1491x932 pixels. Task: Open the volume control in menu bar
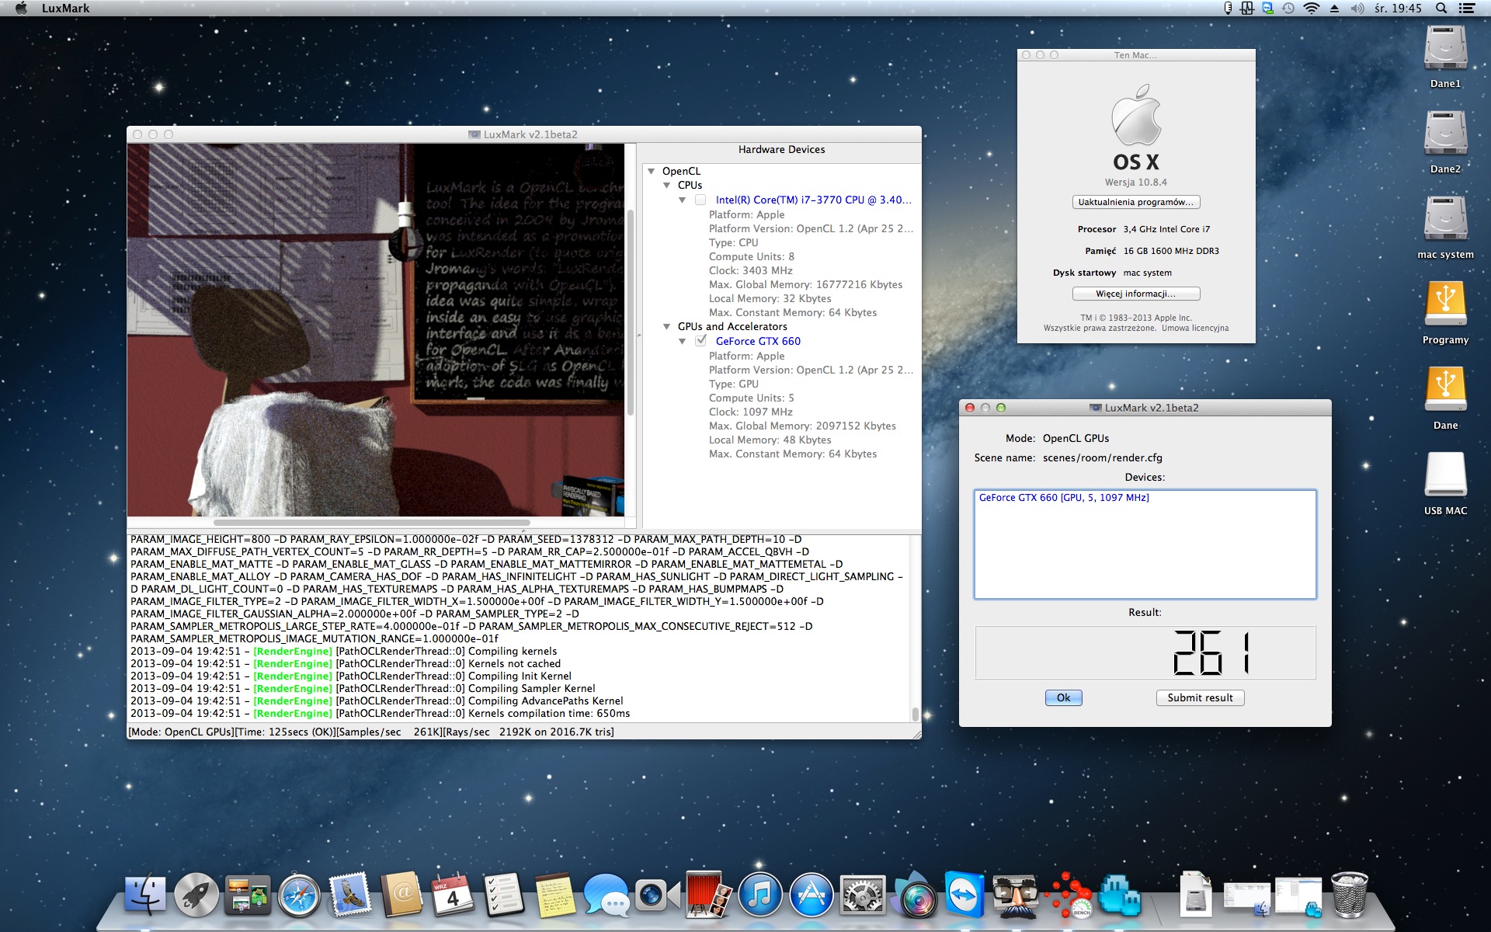pos(1357,9)
